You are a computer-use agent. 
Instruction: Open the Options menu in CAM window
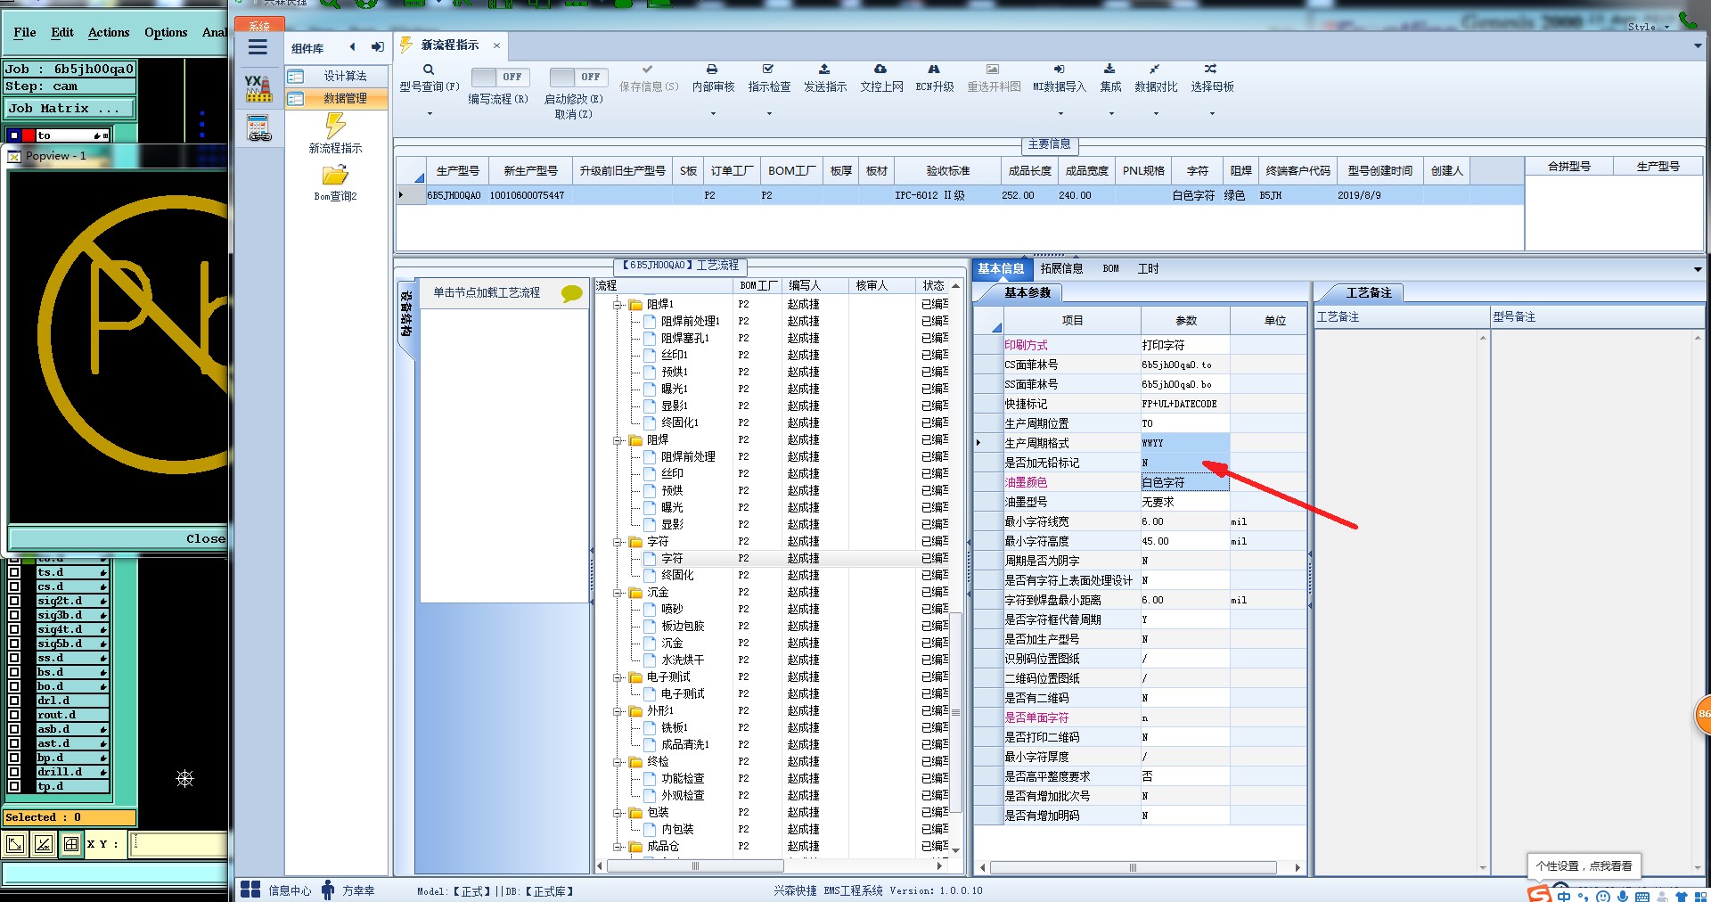166,32
